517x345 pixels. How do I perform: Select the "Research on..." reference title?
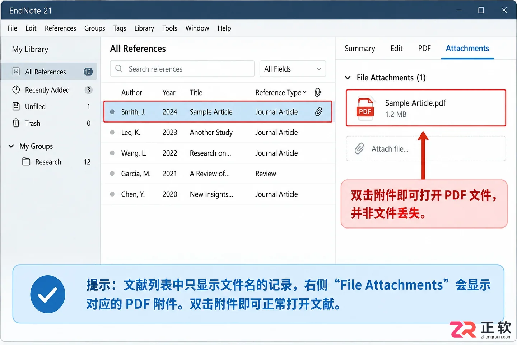coord(210,153)
